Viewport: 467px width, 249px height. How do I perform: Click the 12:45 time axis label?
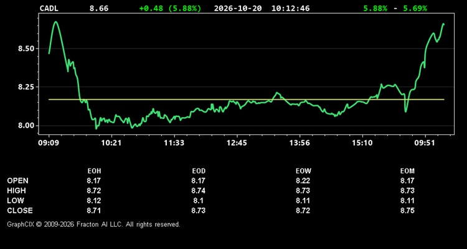pos(237,143)
